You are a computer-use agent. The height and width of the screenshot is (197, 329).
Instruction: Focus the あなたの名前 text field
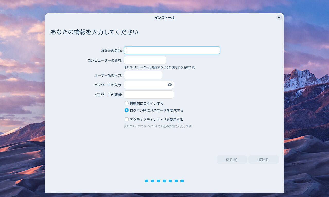coord(172,50)
